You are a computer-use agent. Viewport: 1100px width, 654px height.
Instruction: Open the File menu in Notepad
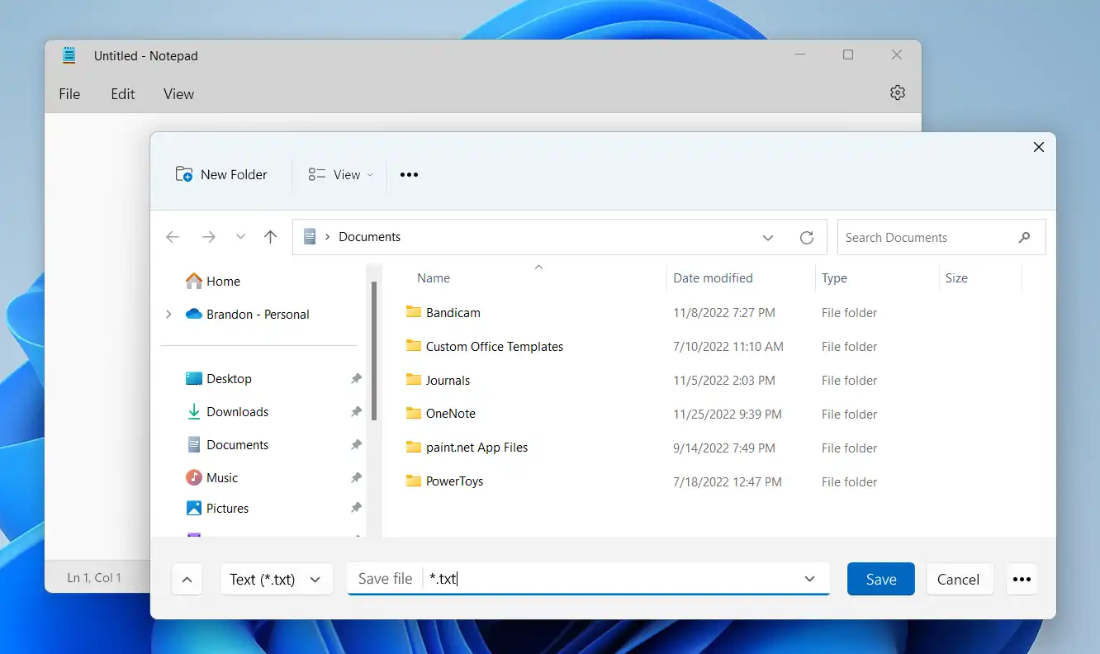(x=69, y=93)
